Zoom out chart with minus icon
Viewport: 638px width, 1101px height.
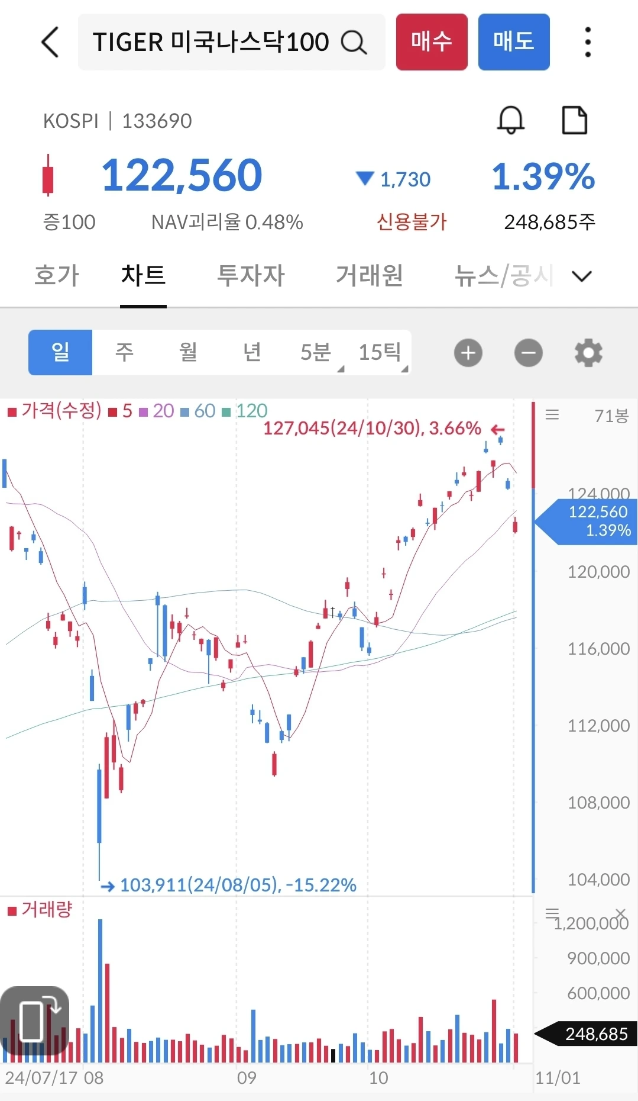(x=529, y=353)
